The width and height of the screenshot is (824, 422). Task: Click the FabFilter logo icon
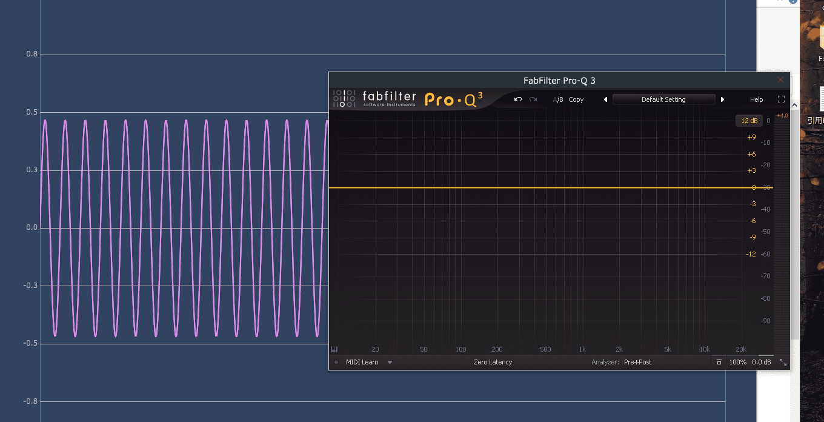point(344,99)
